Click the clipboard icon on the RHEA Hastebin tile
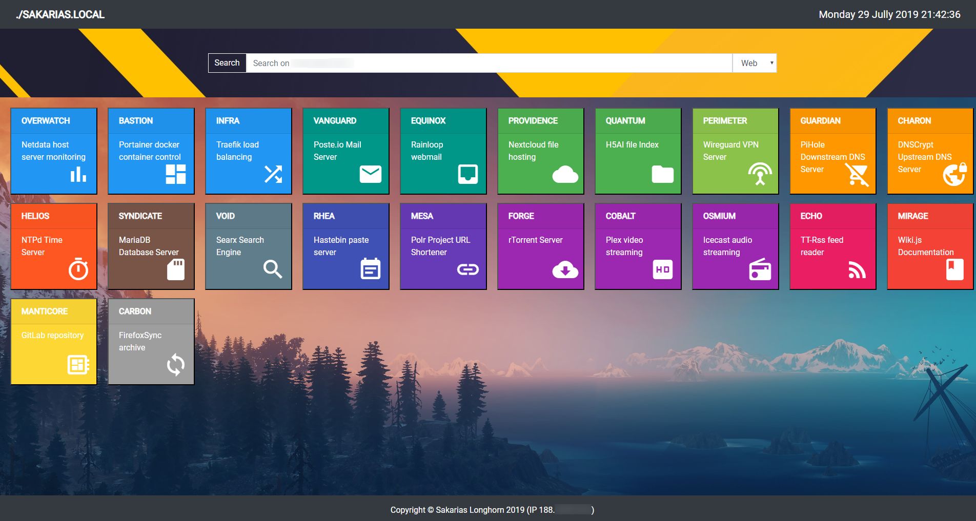 [x=370, y=269]
